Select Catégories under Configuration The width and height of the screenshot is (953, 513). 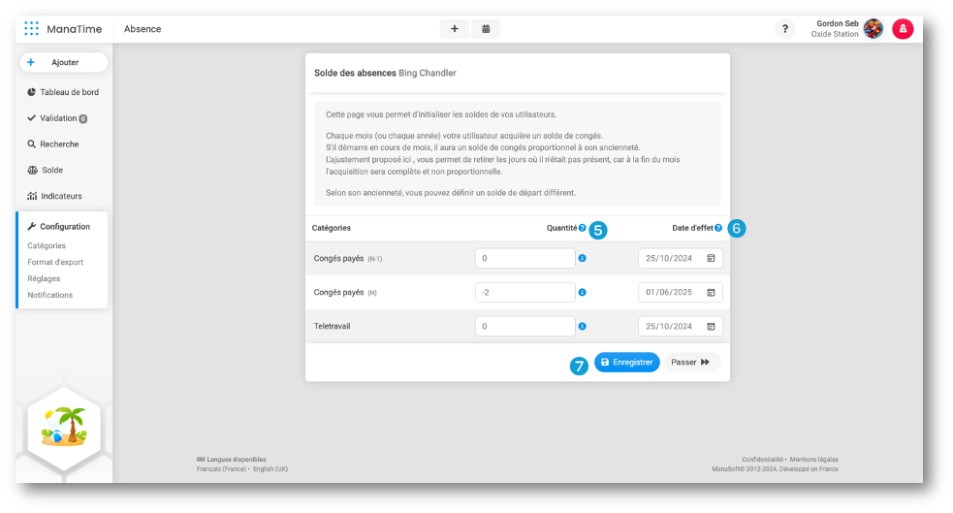point(47,246)
